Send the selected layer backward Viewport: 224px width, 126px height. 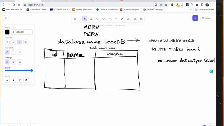[x=13, y=80]
